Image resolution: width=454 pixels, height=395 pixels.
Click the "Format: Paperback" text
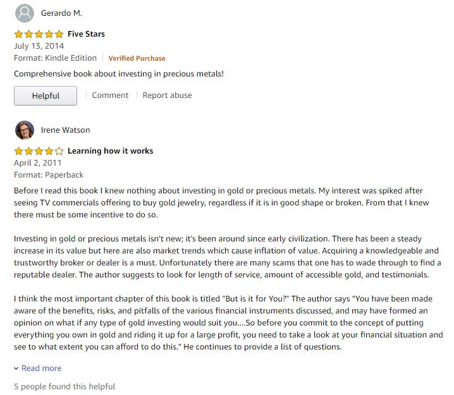coord(49,175)
